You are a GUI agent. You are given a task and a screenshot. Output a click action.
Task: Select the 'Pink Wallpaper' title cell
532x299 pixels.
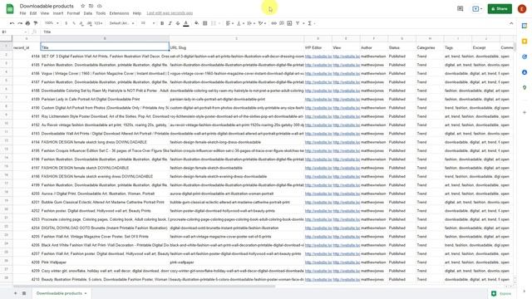click(105, 262)
